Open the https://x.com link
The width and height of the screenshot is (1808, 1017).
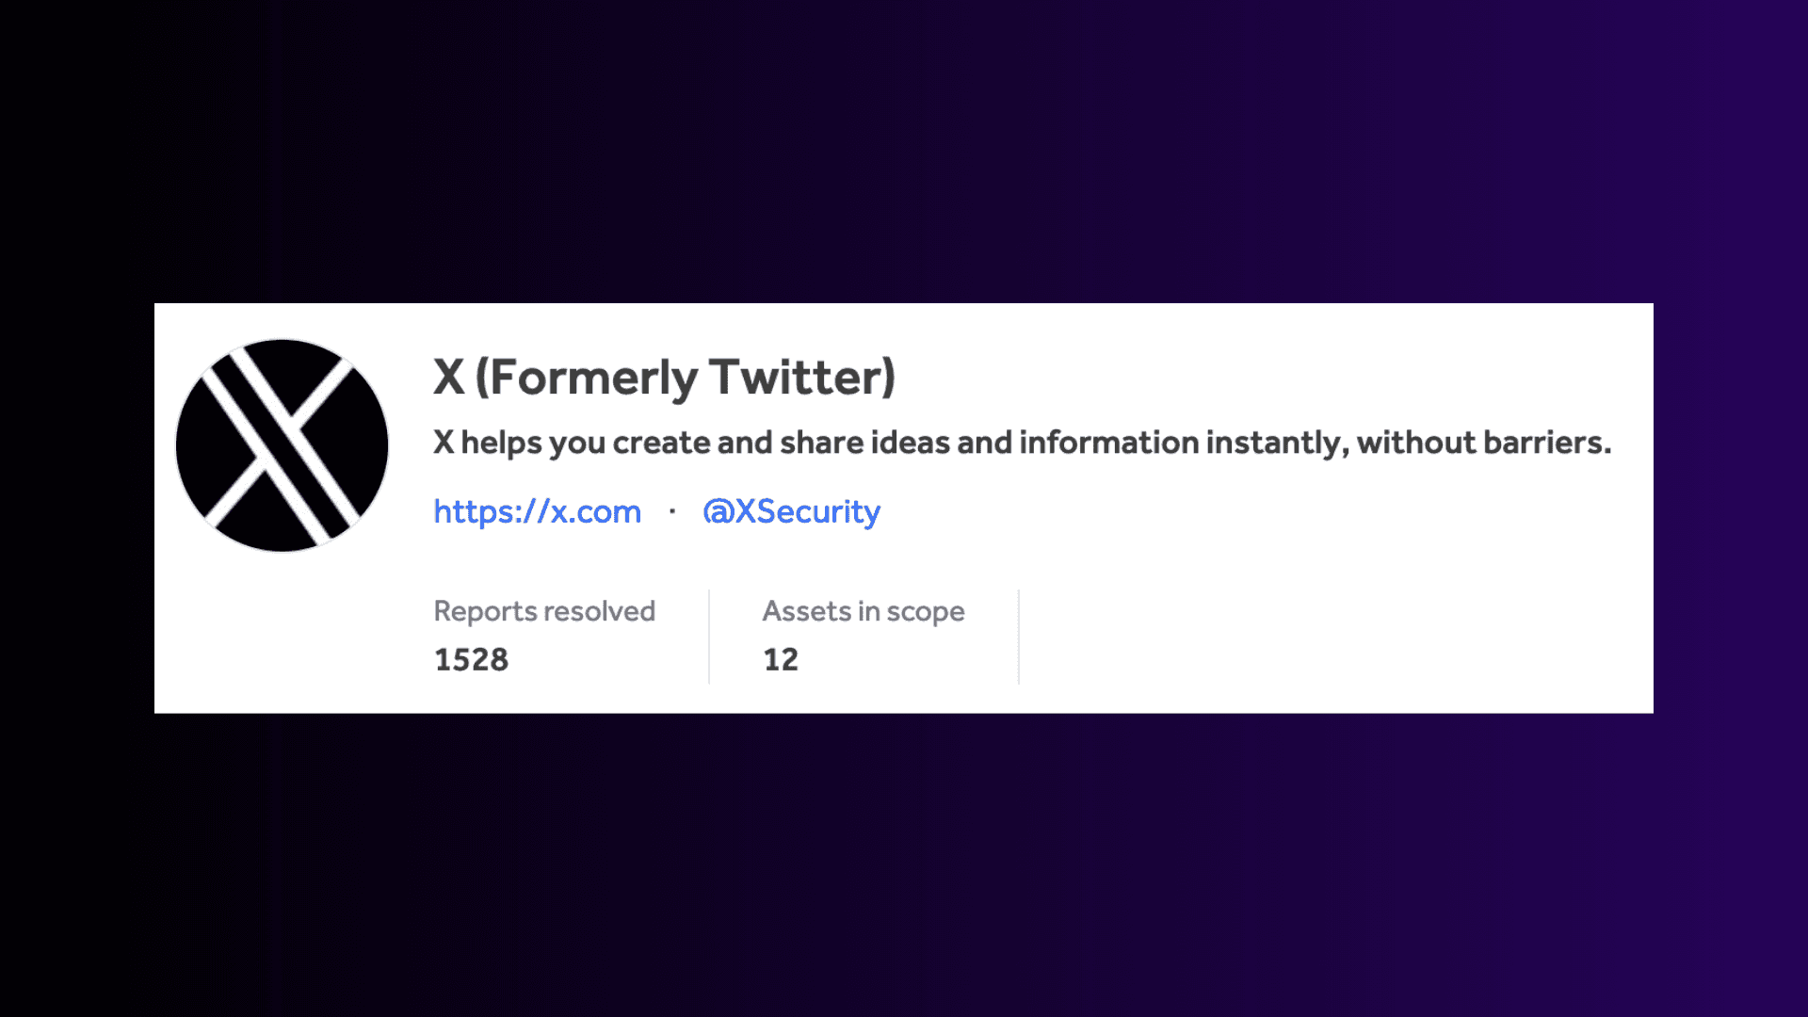pyautogui.click(x=537, y=511)
